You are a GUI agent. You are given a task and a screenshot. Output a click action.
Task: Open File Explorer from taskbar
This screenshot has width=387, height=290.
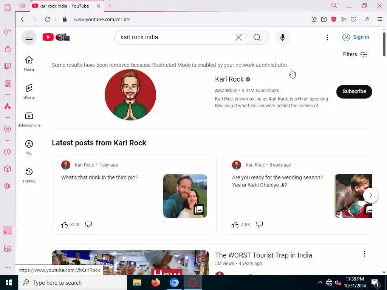click(x=137, y=282)
